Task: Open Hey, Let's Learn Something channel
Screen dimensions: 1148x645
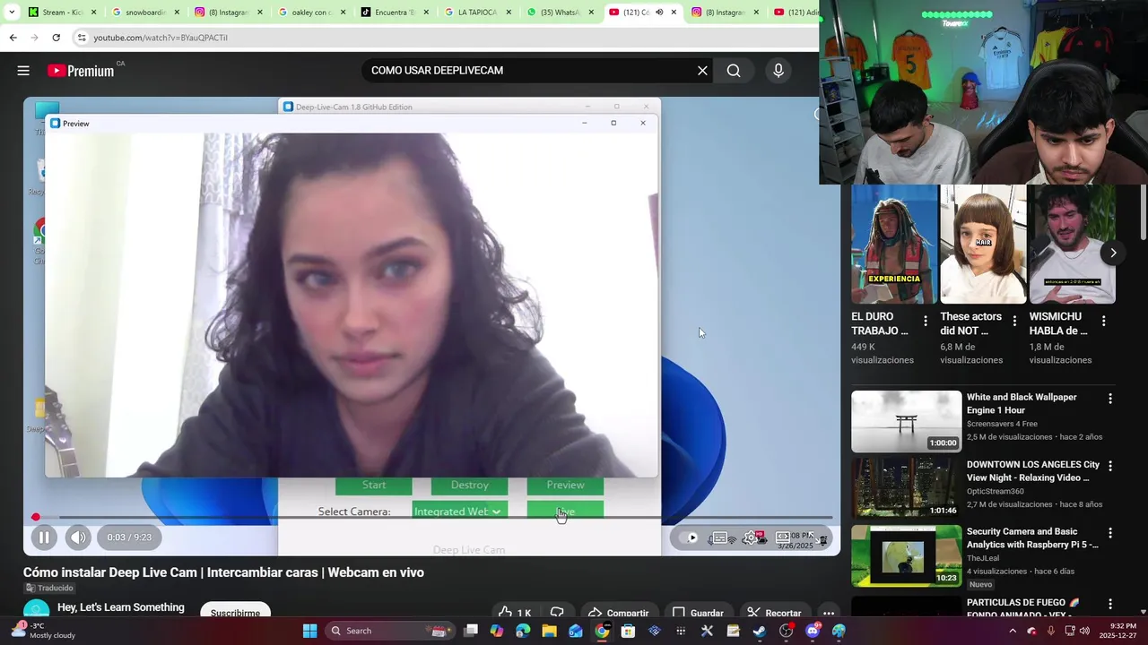Action: pos(120,607)
